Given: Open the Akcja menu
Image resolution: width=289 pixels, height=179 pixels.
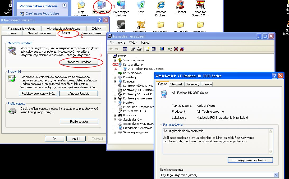Looking at the screenshot, I should pos(121,43).
